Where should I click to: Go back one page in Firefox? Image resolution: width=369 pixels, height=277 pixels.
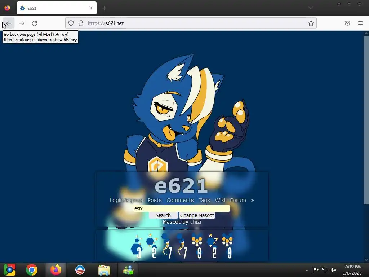[x=9, y=23]
